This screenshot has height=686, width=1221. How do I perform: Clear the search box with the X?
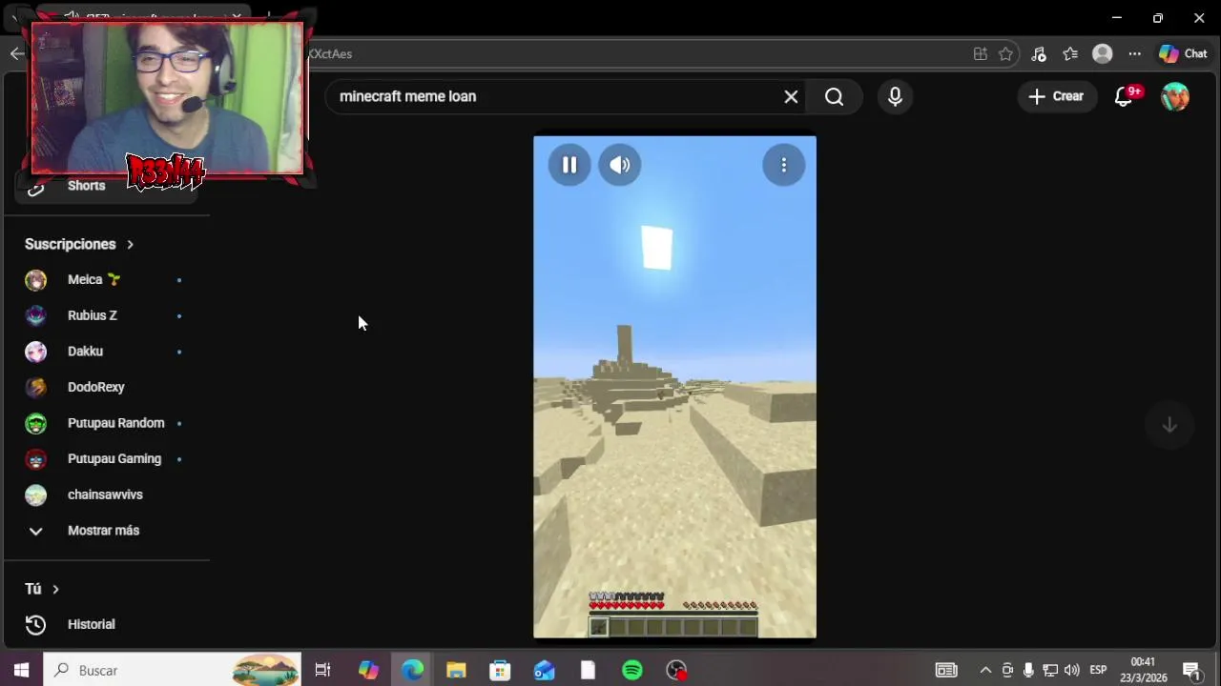point(791,96)
